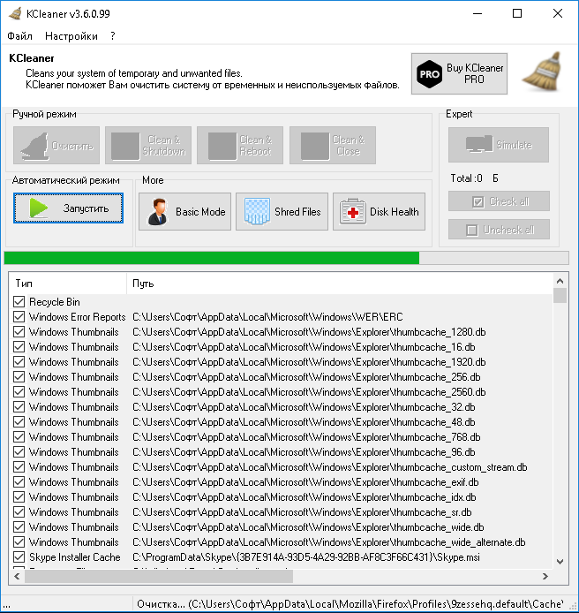Click the Тип column header

click(x=67, y=283)
